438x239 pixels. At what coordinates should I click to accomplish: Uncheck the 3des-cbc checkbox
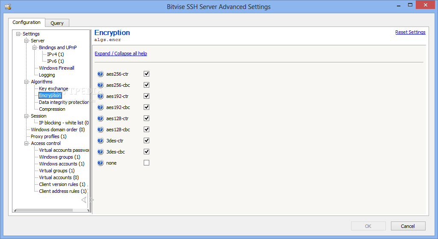tap(146, 152)
